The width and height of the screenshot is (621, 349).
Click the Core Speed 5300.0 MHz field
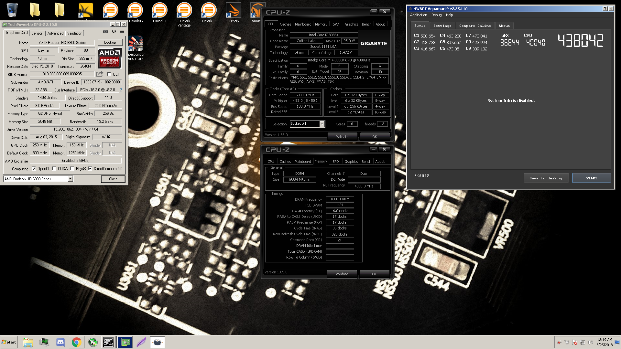tap(305, 95)
